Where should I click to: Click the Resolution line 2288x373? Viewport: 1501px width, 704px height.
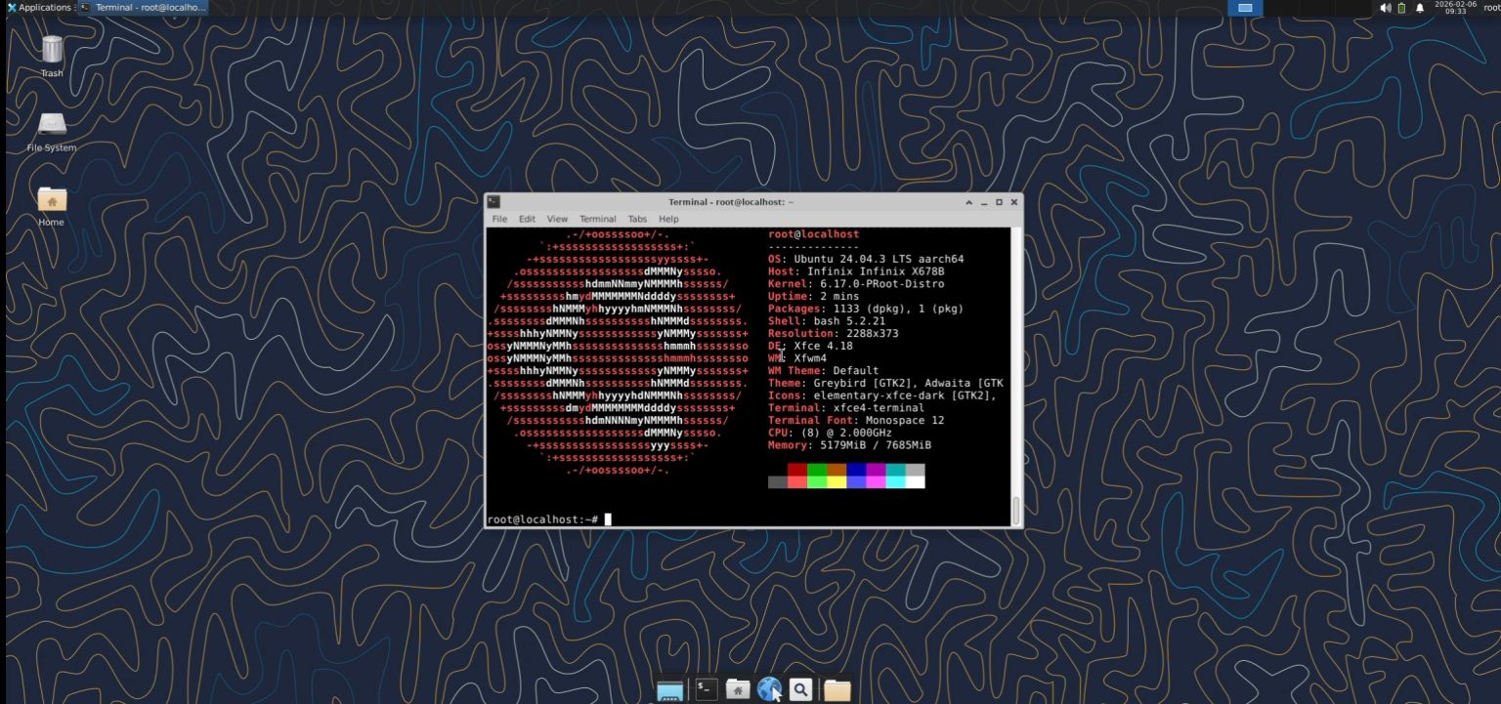coord(833,333)
